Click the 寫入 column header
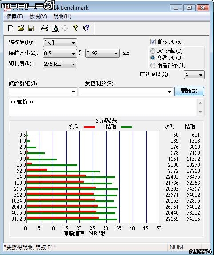This screenshot has height=255, width=214. pyautogui.click(x=169, y=127)
